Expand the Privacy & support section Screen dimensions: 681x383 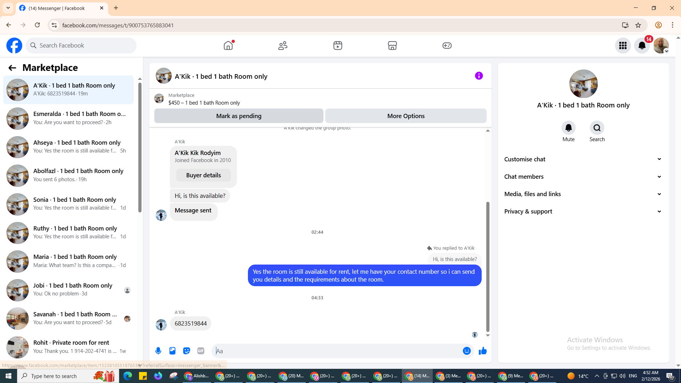(583, 211)
